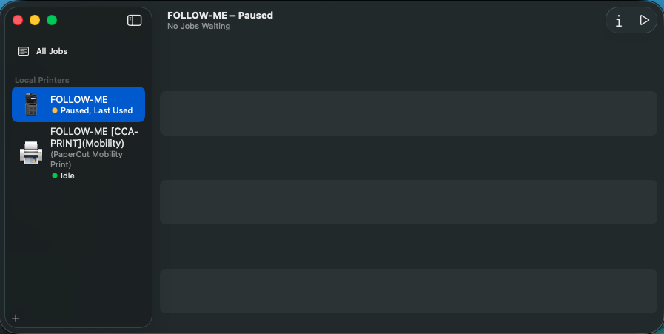Click the All Jobs list icon

point(24,51)
